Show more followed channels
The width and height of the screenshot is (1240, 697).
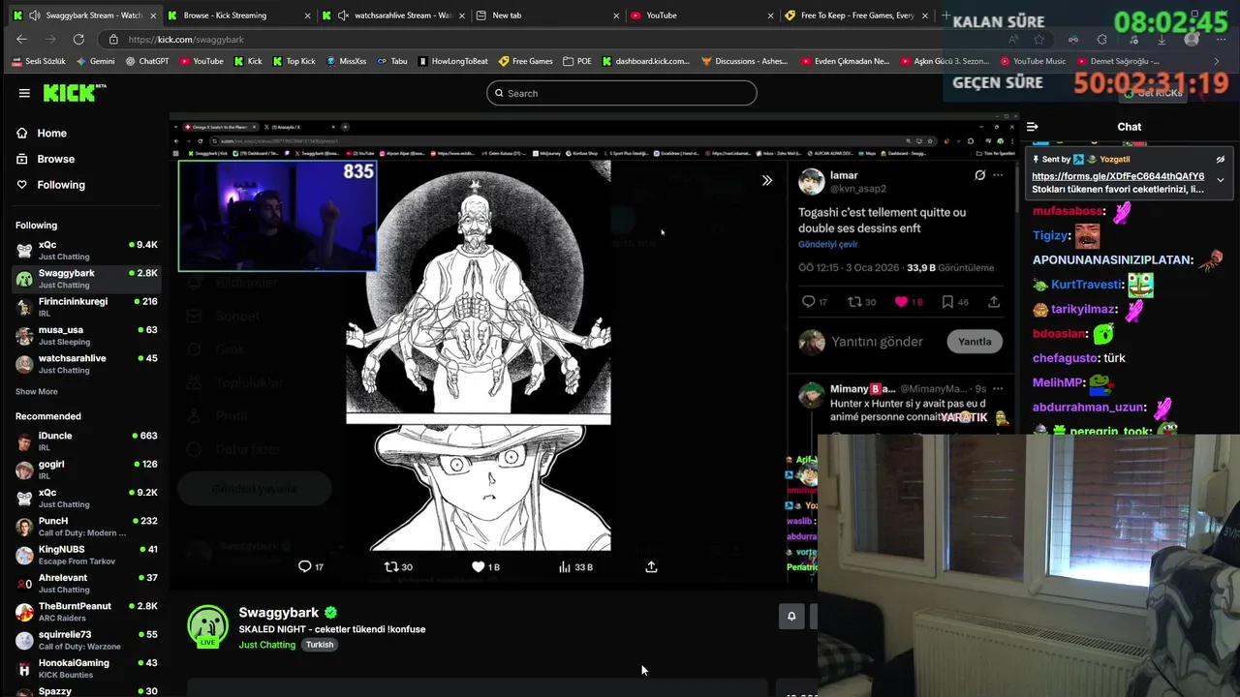coord(37,392)
